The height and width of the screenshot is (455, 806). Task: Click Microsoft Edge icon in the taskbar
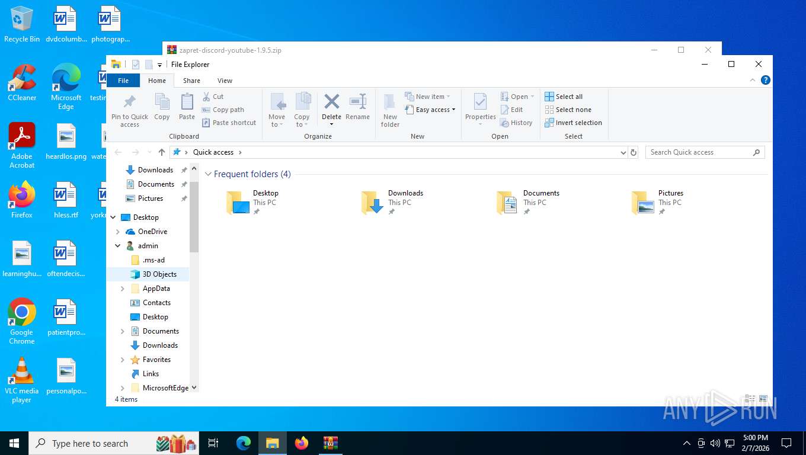[x=244, y=443]
